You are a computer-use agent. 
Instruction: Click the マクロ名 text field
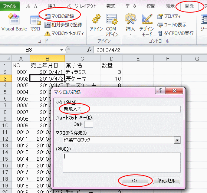pyautogui.click(x=122, y=109)
